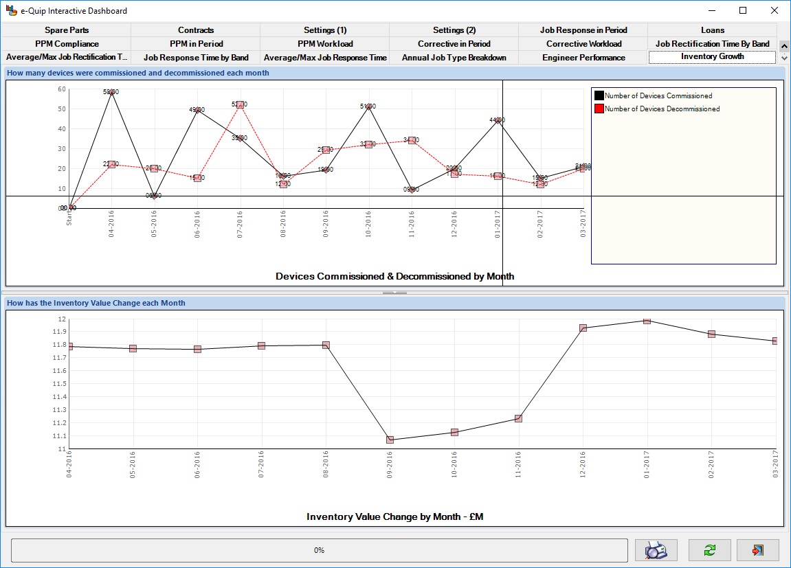The width and height of the screenshot is (791, 568).
Task: Show the Corrective in Period tab
Action: click(454, 44)
